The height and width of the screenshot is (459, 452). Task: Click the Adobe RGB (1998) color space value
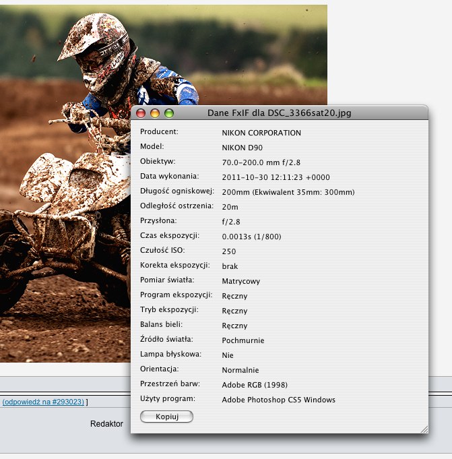click(255, 385)
